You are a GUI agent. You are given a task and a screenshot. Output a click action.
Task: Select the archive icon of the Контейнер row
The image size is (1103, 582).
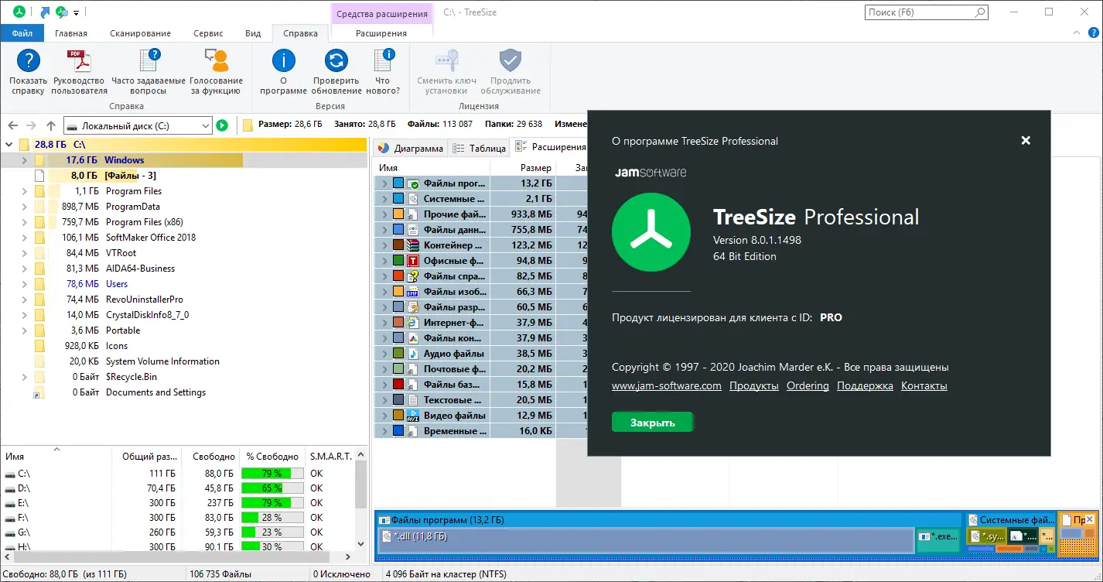(414, 245)
